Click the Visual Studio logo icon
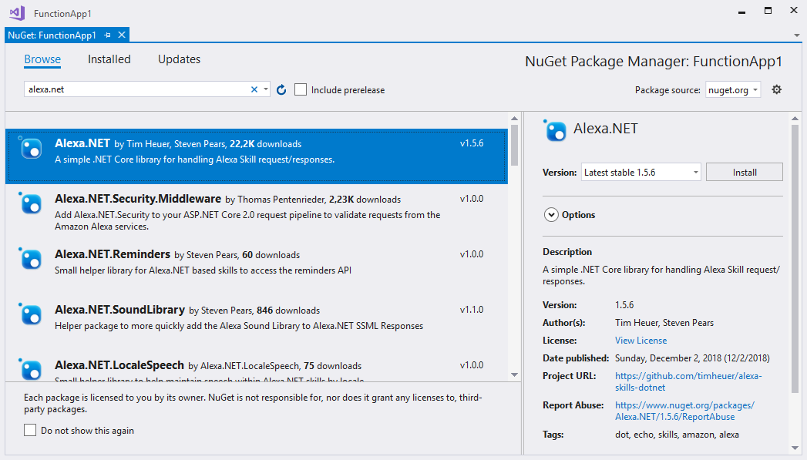The image size is (807, 460). pyautogui.click(x=17, y=13)
